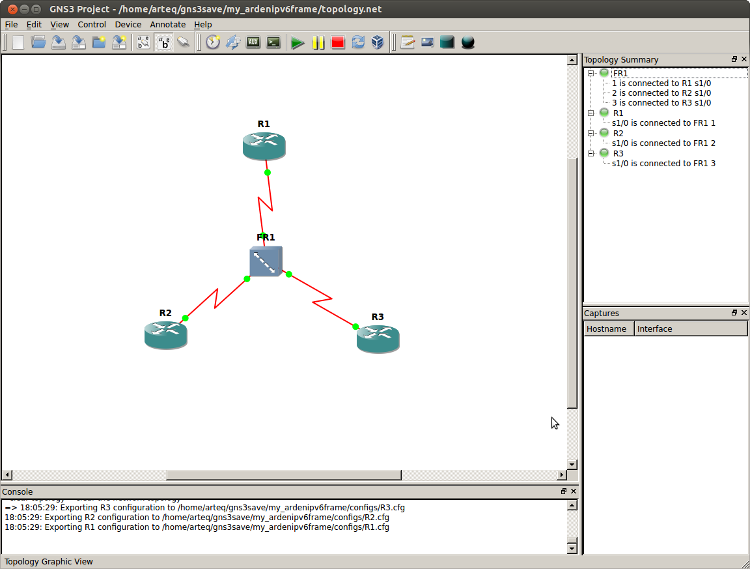The image size is (750, 569).
Task: Select 's1/0 is connected to FR1 1'
Action: click(x=664, y=123)
